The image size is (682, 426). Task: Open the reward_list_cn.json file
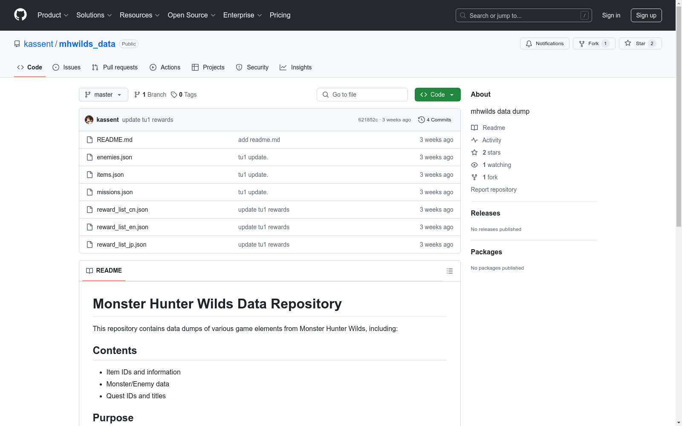tap(122, 210)
